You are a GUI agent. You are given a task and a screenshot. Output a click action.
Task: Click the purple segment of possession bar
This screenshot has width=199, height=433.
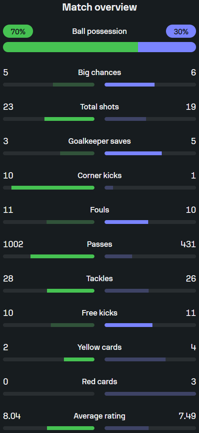coord(167,47)
